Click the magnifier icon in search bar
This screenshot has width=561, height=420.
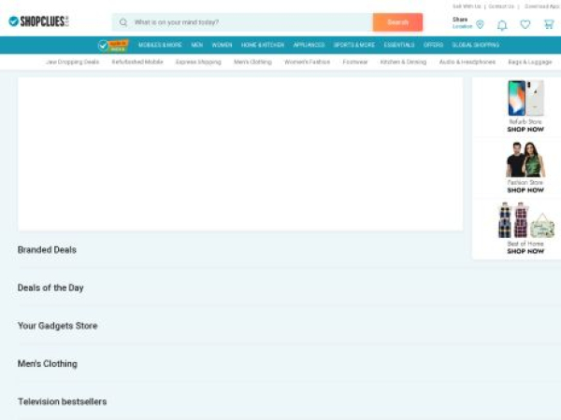pyautogui.click(x=123, y=22)
